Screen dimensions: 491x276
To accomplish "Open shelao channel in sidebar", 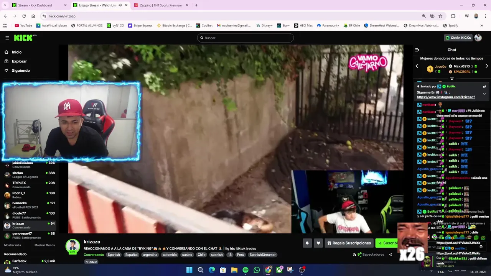I will 30,175.
